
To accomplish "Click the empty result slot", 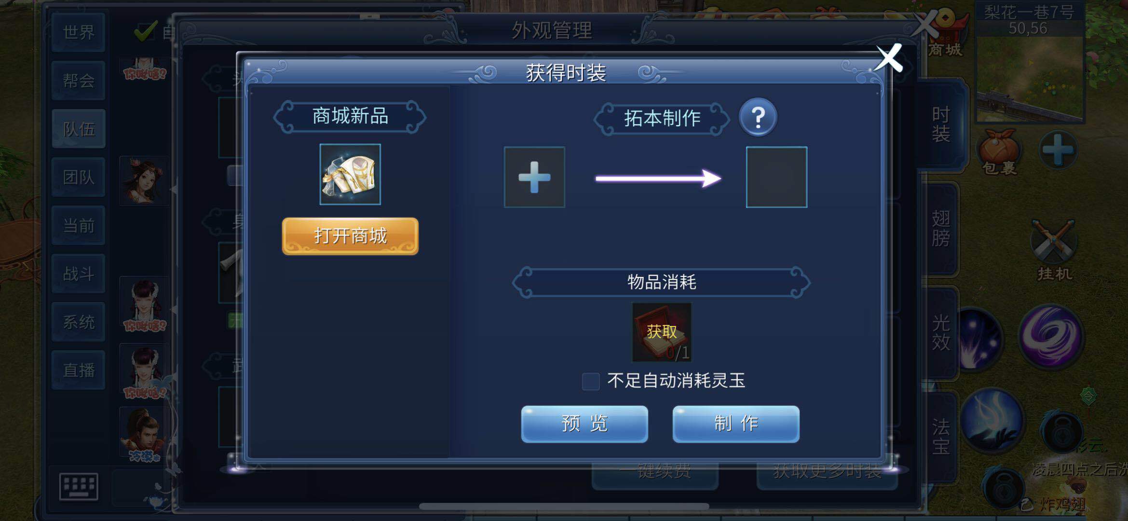I will 776,177.
